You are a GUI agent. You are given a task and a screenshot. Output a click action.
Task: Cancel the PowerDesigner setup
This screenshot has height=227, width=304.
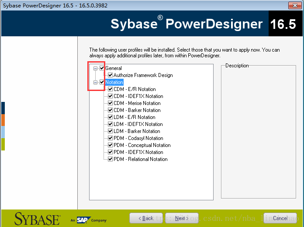[x=280, y=218]
